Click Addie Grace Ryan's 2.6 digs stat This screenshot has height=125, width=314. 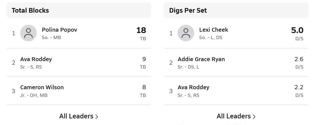[x=299, y=59]
